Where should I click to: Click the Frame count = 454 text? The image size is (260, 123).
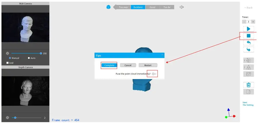(65, 120)
